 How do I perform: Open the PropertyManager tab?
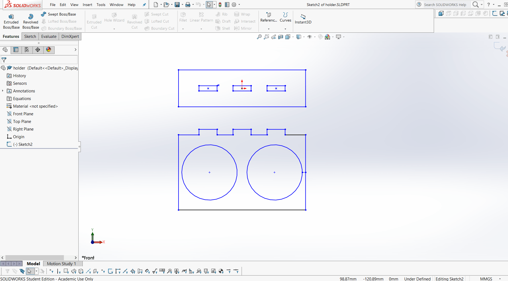pyautogui.click(x=16, y=50)
